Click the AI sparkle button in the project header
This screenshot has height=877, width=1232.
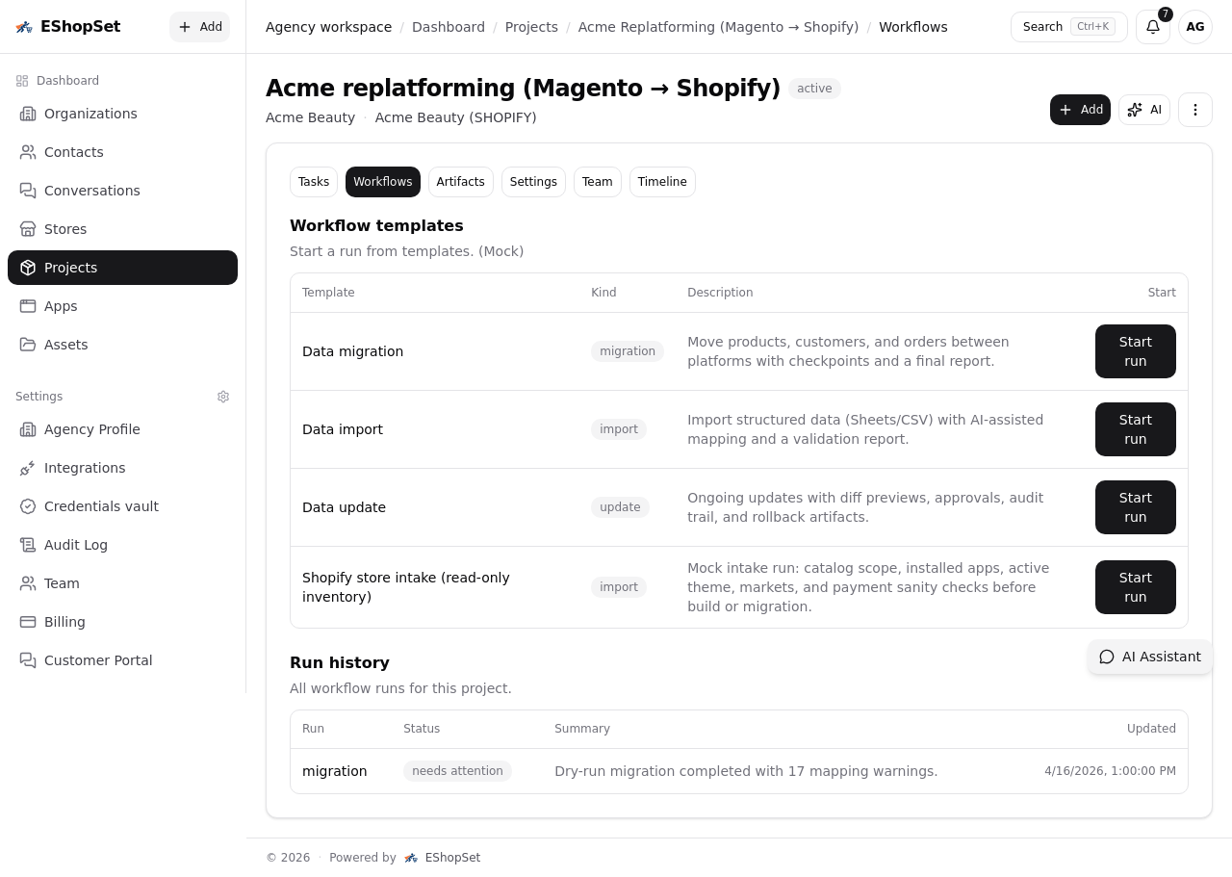coord(1143,110)
